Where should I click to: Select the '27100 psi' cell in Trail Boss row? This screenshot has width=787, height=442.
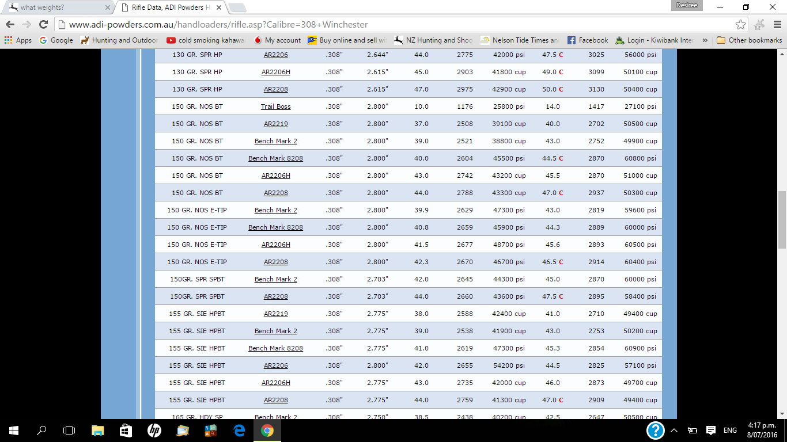click(640, 106)
